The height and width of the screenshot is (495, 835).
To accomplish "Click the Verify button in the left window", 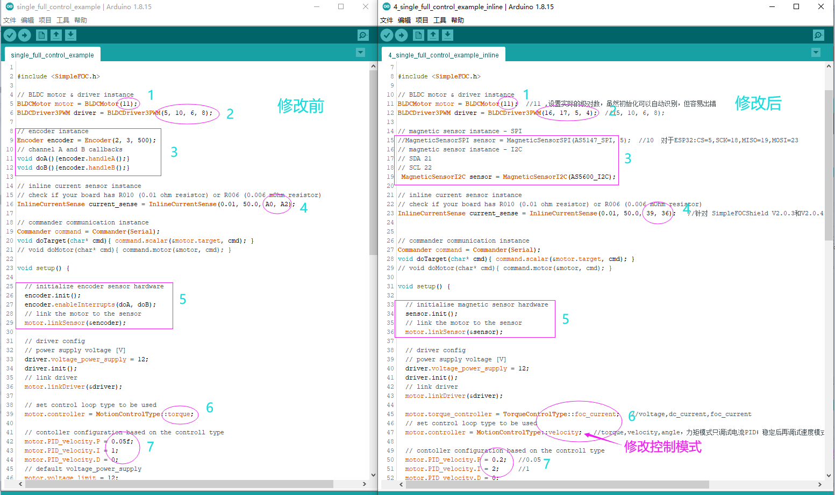I will [9, 34].
